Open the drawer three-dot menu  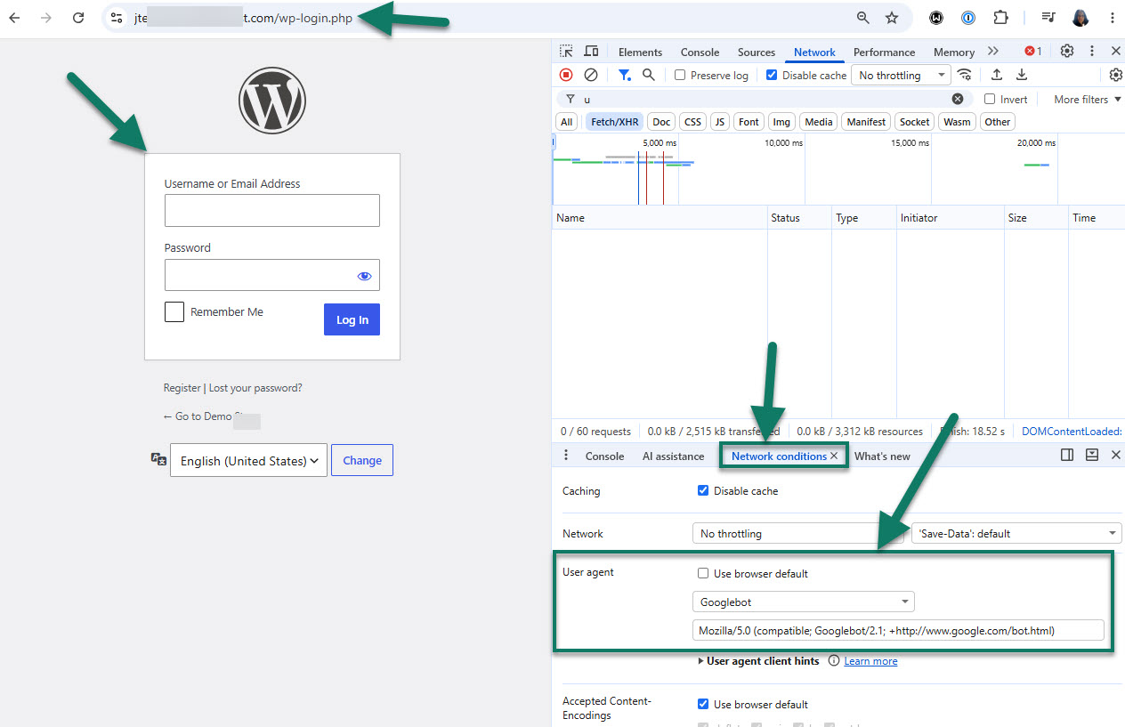[x=566, y=455]
